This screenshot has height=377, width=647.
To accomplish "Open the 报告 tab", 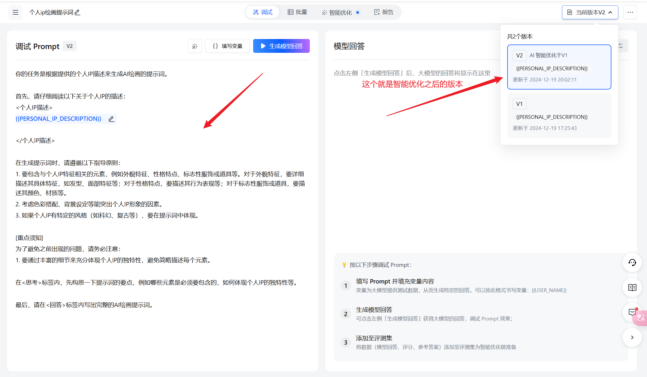I will (x=383, y=12).
